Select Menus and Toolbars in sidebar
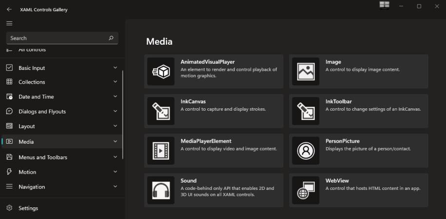 [x=62, y=157]
